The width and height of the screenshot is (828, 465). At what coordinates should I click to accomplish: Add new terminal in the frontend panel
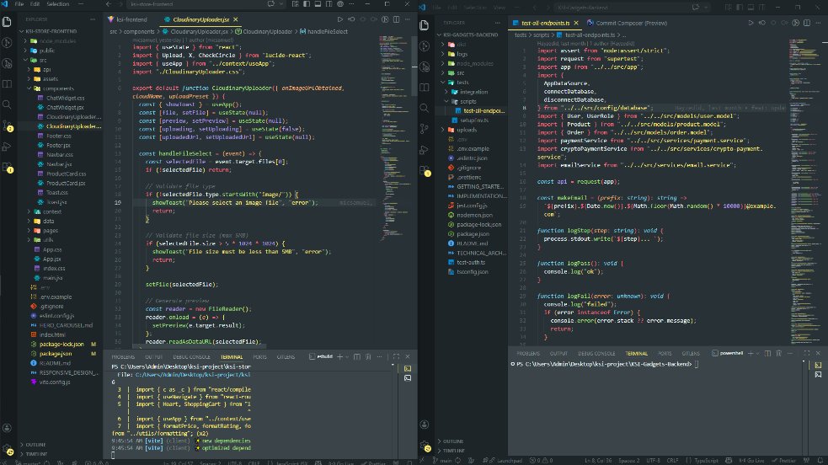click(x=340, y=357)
